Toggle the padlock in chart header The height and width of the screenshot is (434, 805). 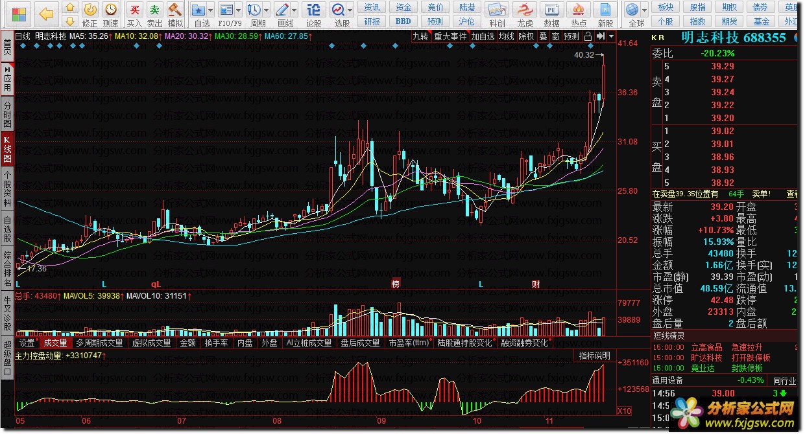pyautogui.click(x=588, y=36)
